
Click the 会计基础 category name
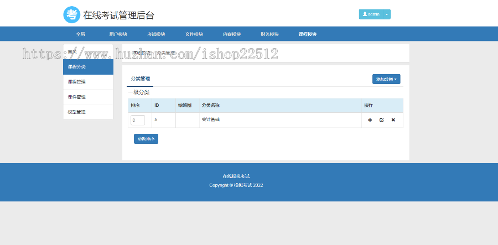click(x=211, y=119)
